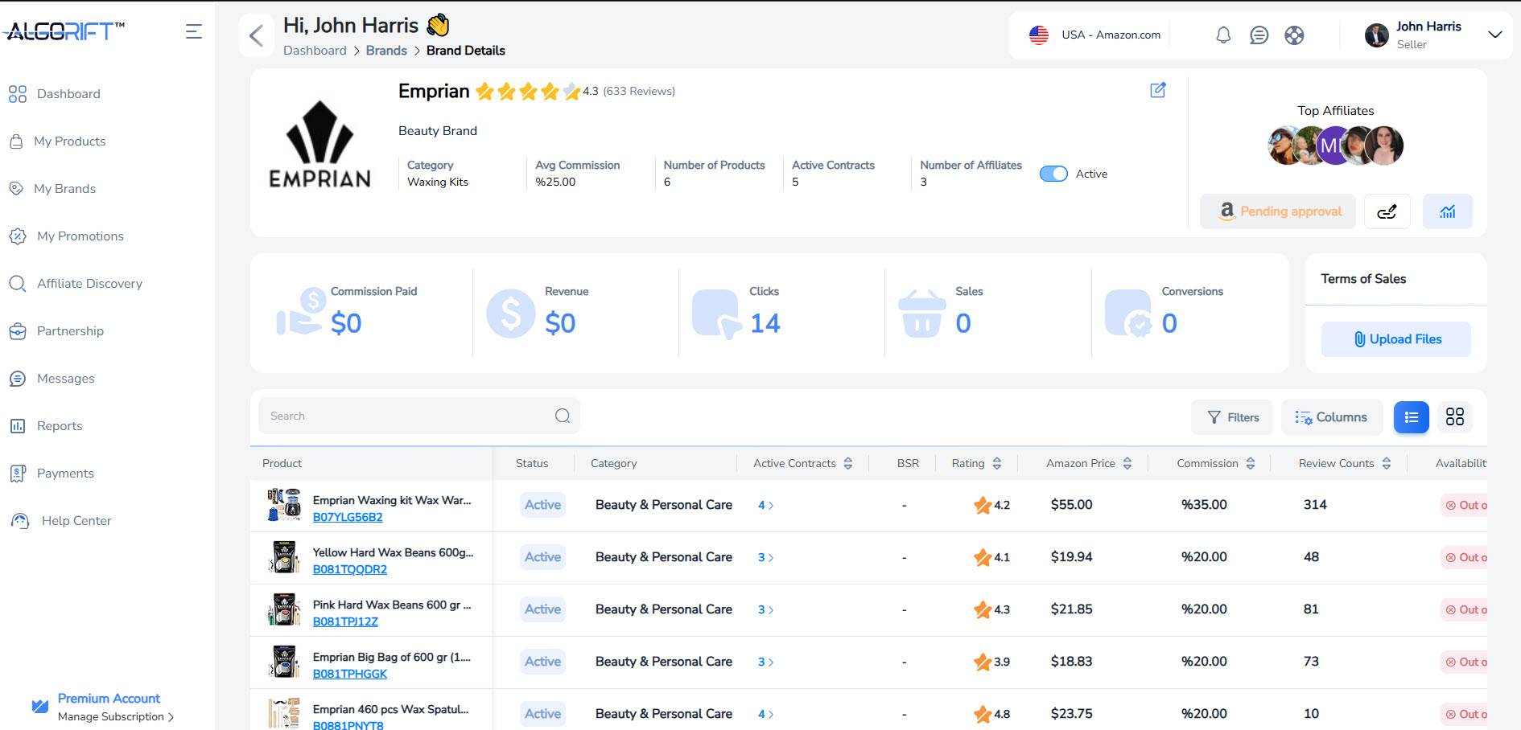Collapse sidebar using hamburger menu icon
Screen dimensions: 1521x730
(194, 31)
